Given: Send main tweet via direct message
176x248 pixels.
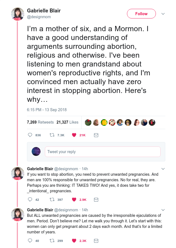Looking at the screenshot, I should point(96,135).
